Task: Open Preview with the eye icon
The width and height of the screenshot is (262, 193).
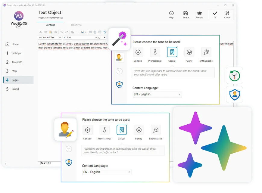Action: [x=199, y=15]
